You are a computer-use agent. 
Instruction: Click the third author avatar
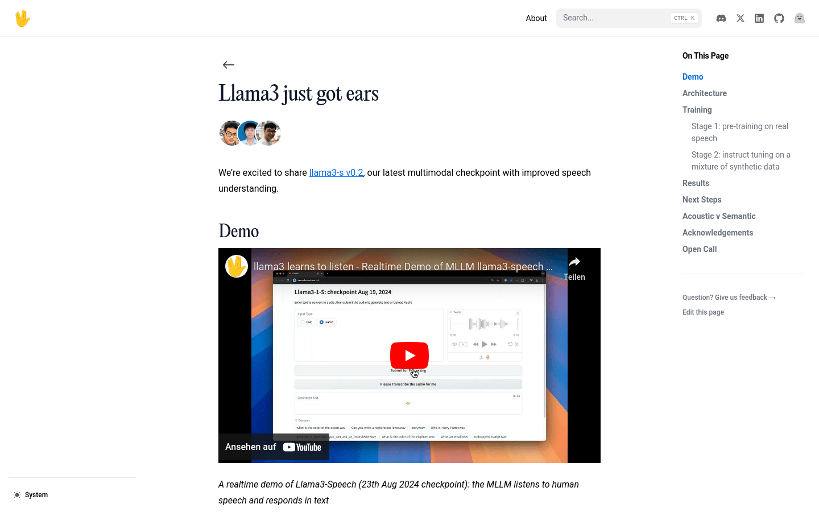(x=269, y=133)
